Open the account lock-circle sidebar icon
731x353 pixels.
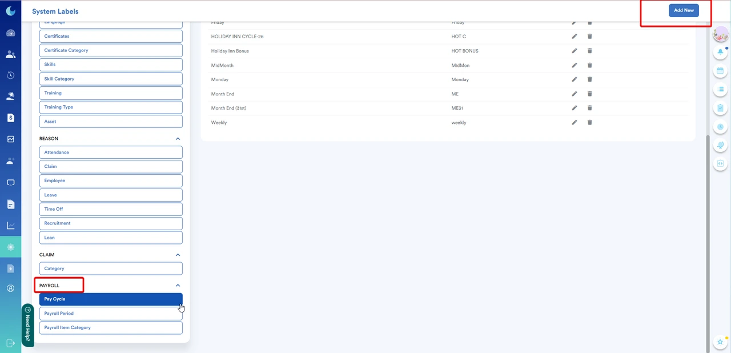10,288
